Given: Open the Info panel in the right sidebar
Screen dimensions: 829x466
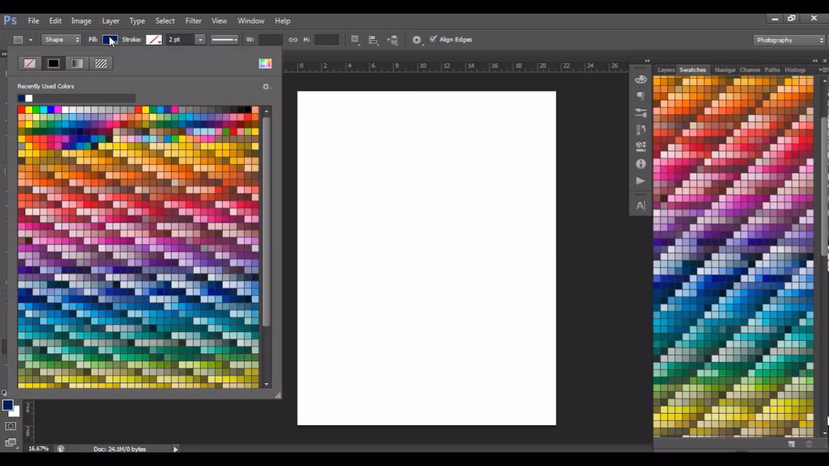Looking at the screenshot, I should [641, 164].
